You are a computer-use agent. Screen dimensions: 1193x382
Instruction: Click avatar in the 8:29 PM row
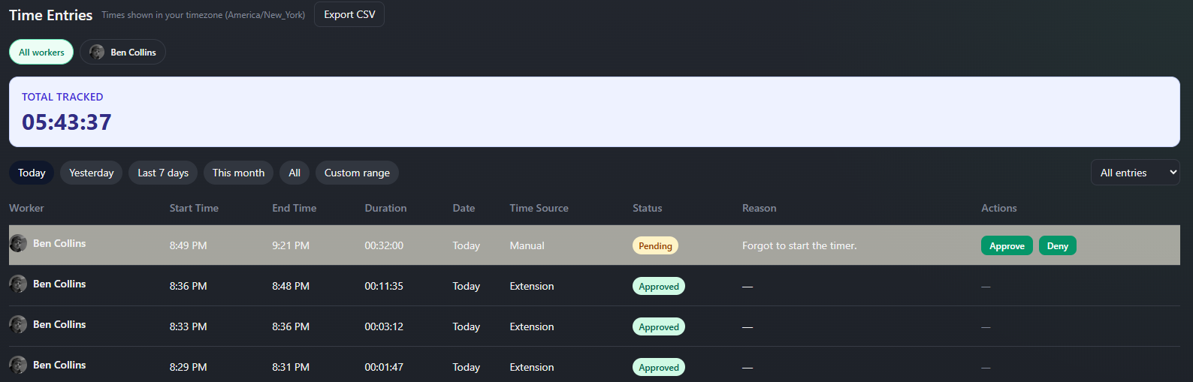(18, 365)
